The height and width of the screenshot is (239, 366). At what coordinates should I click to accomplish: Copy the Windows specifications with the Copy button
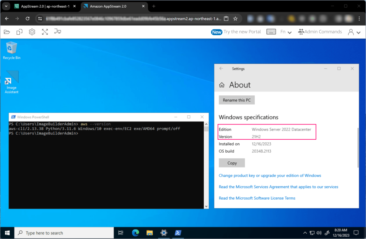pos(231,163)
